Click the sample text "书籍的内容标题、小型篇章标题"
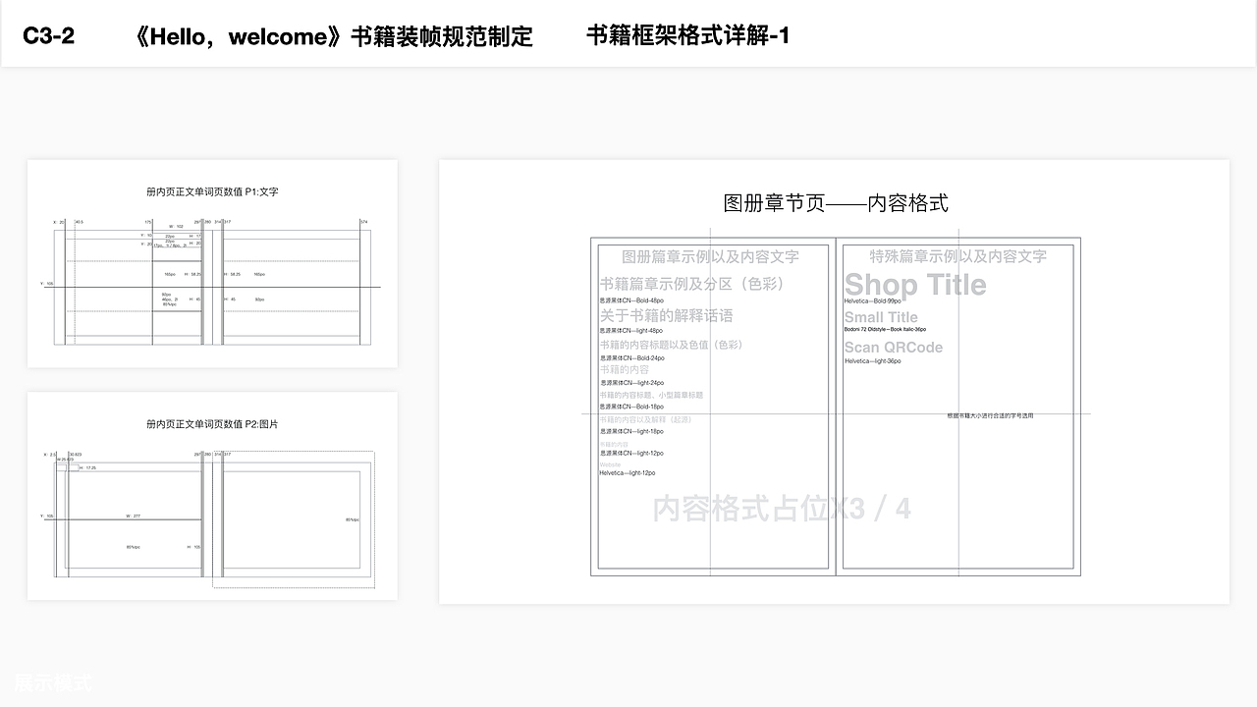Screen dimensions: 1257x707 pyautogui.click(x=651, y=395)
